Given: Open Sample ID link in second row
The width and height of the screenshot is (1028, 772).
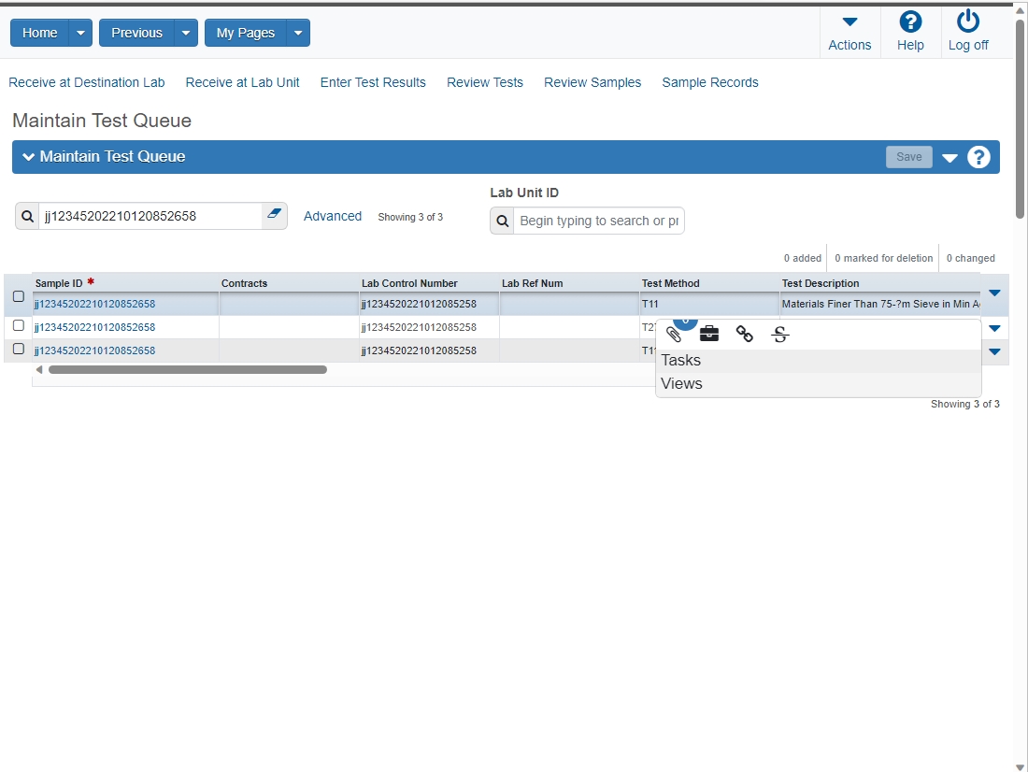Looking at the screenshot, I should click(94, 327).
